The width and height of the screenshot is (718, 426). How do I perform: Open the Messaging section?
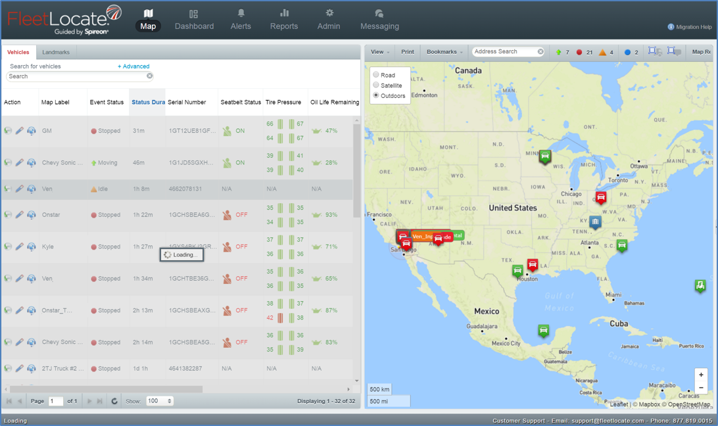point(379,20)
